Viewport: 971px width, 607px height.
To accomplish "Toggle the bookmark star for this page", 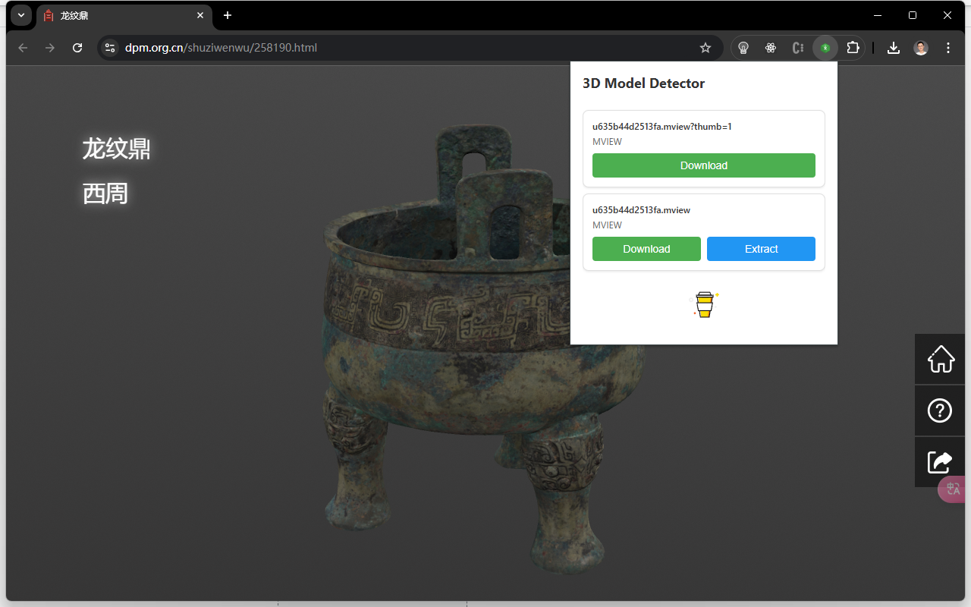I will tap(705, 47).
